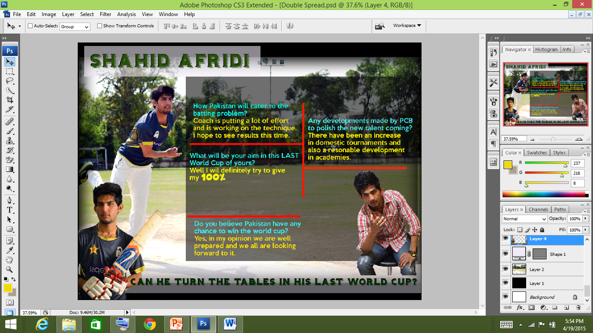593x333 pixels.
Task: Select the Move tool in the toolbox
Action: tap(10, 62)
